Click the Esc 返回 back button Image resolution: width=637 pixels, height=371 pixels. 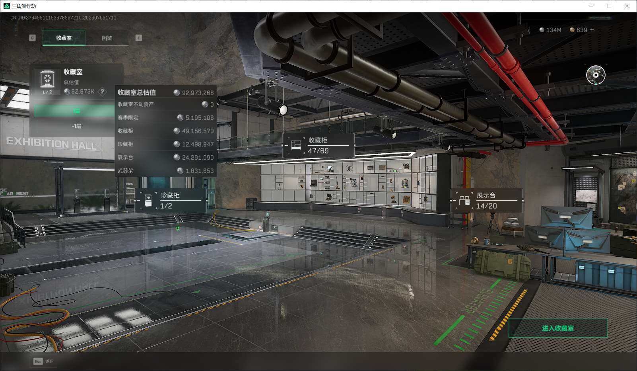(44, 361)
